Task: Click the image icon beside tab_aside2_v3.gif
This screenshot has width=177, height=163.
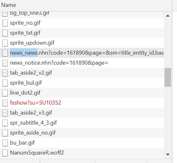Action: [x=5, y=113]
